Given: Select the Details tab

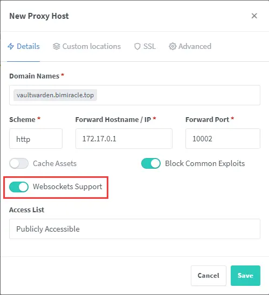Looking at the screenshot, I should [24, 46].
